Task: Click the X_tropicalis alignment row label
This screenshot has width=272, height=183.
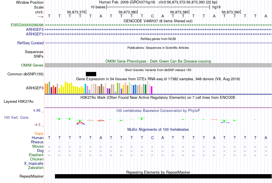Action: coord(34,164)
